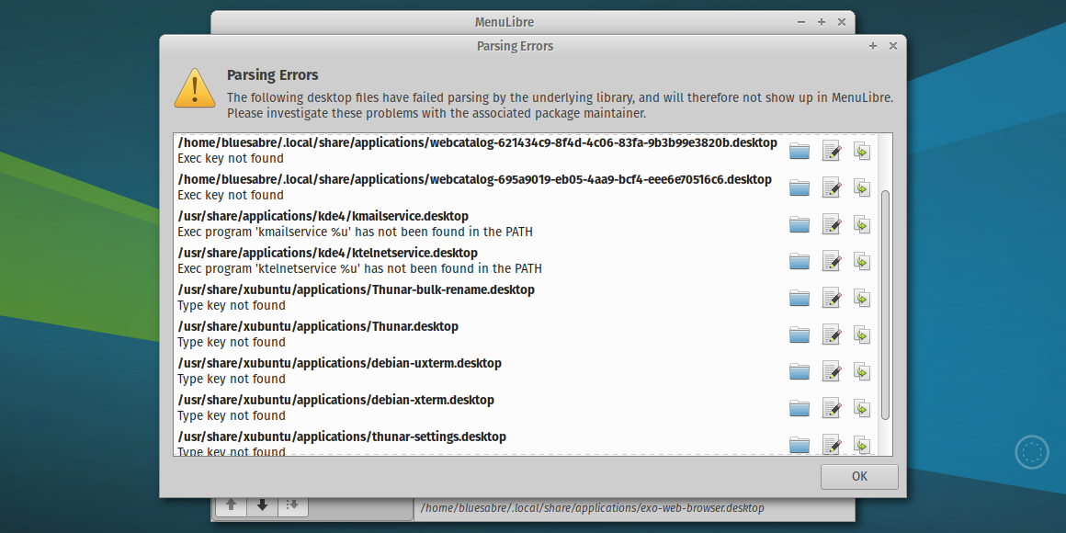Screen dimensions: 1066x533
Task: Open the folder for kmailservice.desktop
Action: click(x=799, y=224)
